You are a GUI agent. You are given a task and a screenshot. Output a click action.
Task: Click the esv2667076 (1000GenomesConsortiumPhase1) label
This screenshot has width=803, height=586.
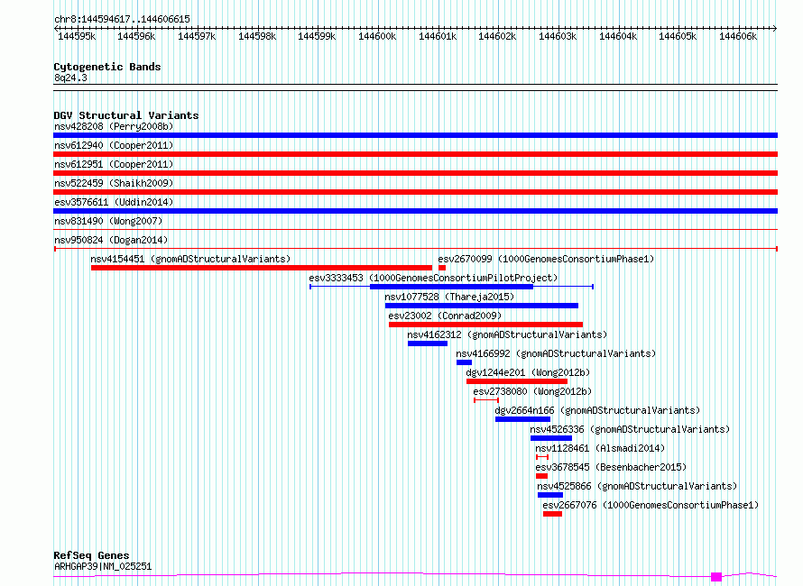click(651, 505)
